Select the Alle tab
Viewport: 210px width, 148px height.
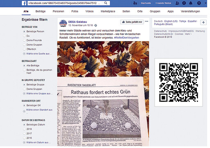26,12
